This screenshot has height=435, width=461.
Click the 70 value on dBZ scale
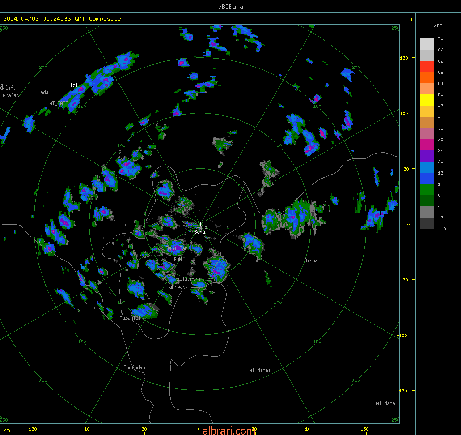tap(440, 39)
